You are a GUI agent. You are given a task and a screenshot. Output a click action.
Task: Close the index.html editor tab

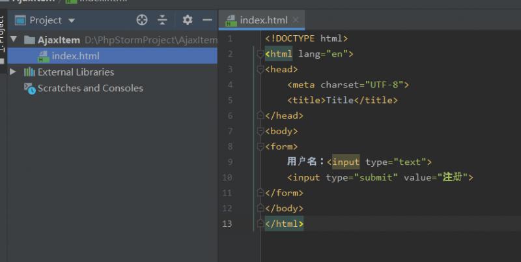[x=296, y=20]
